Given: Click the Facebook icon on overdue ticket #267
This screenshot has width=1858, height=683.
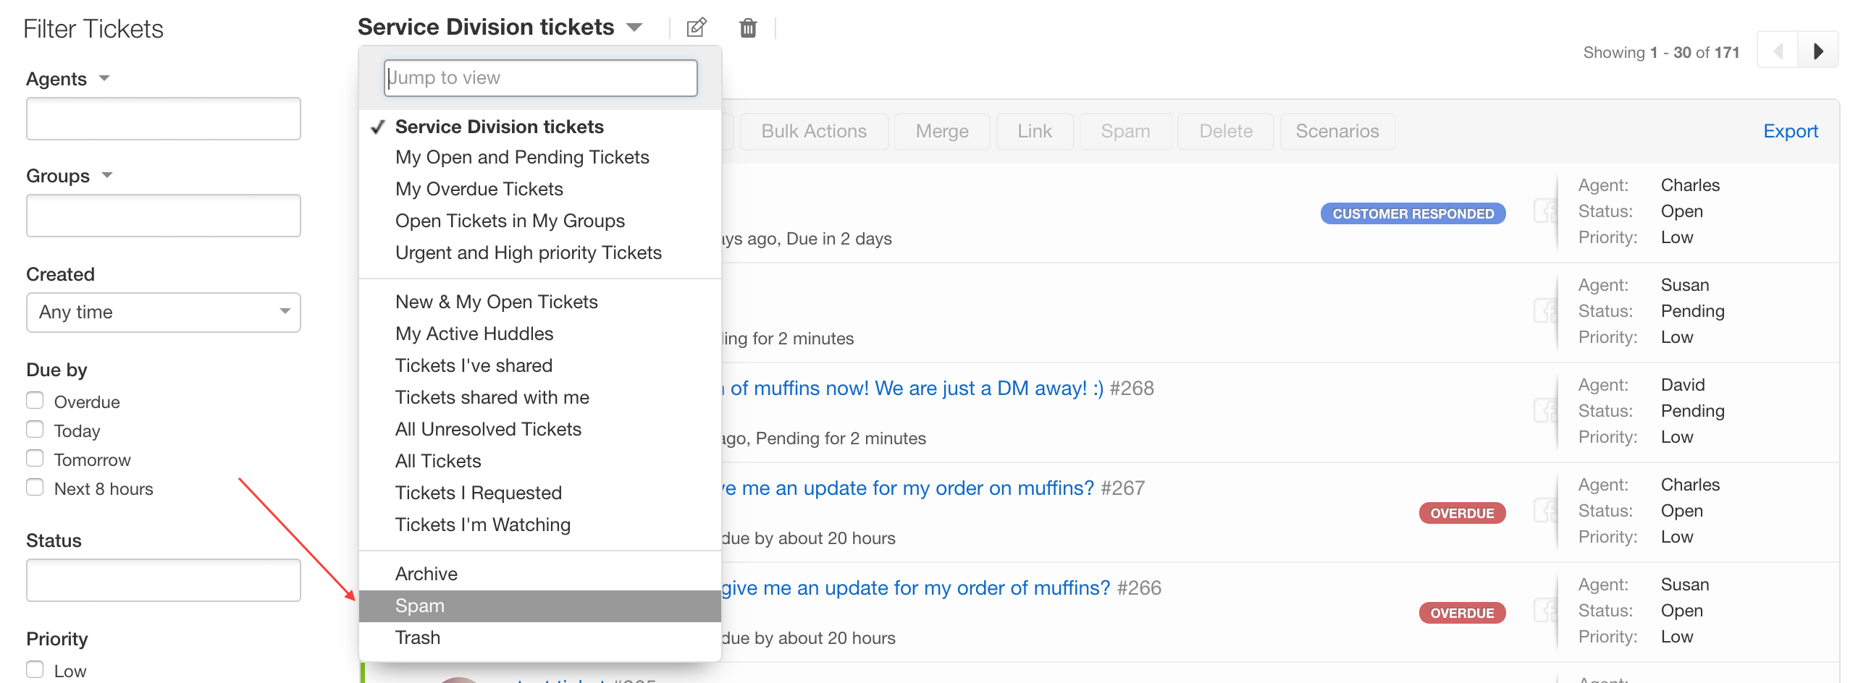Looking at the screenshot, I should [1547, 510].
